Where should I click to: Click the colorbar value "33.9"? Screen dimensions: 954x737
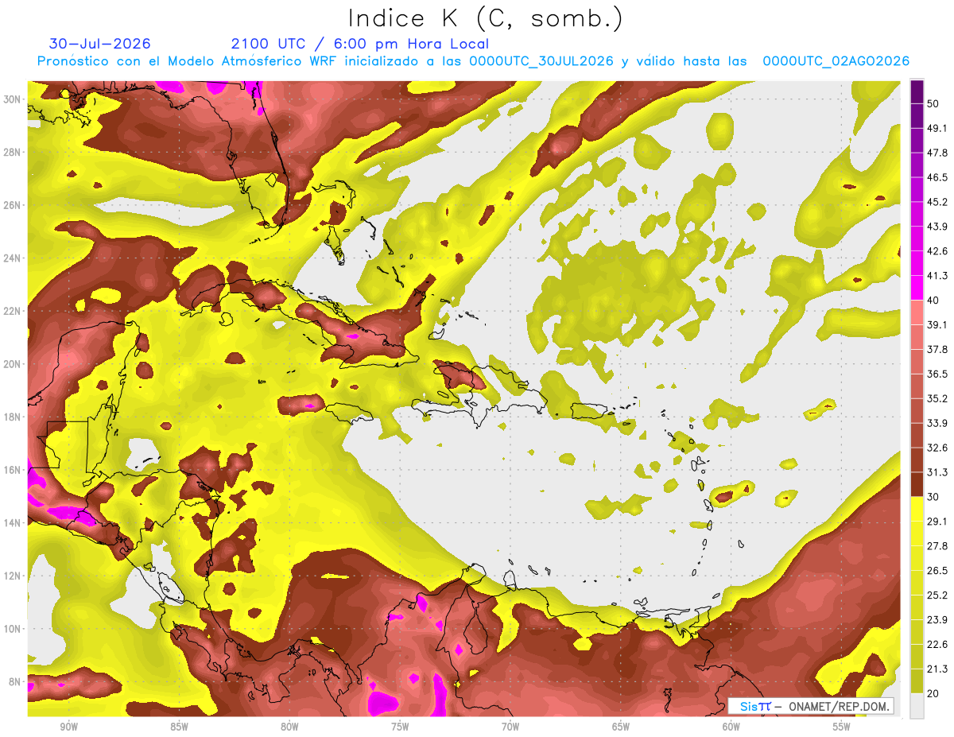938,423
